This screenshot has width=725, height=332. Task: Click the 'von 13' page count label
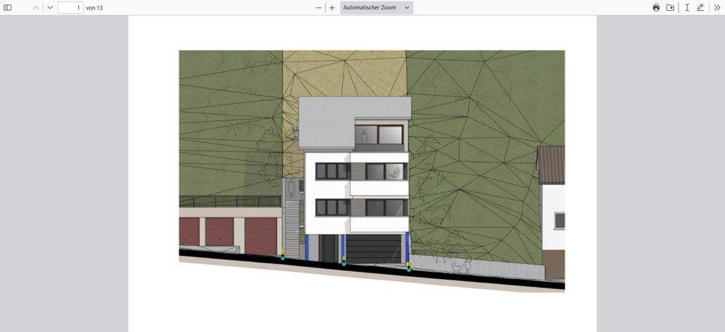click(x=94, y=7)
